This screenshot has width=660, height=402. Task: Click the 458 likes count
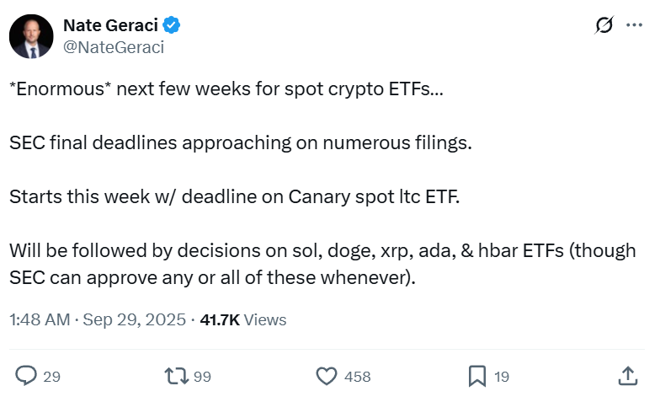[358, 377]
